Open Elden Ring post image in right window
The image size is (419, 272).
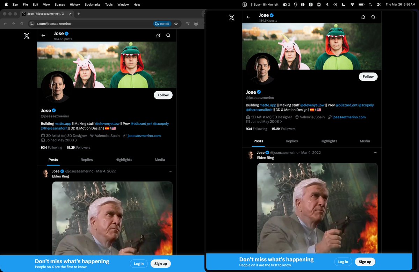click(x=317, y=208)
